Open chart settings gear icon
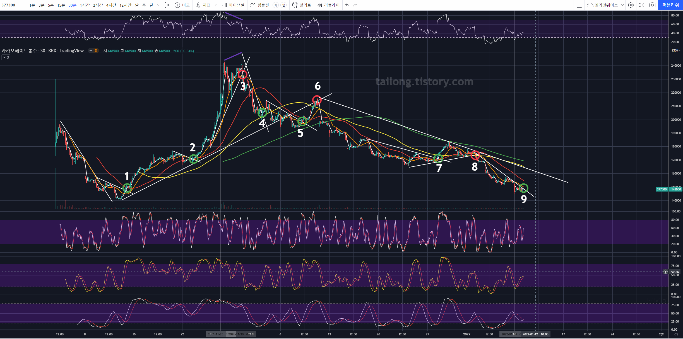Viewport: 683px width, 339px height. (631, 5)
